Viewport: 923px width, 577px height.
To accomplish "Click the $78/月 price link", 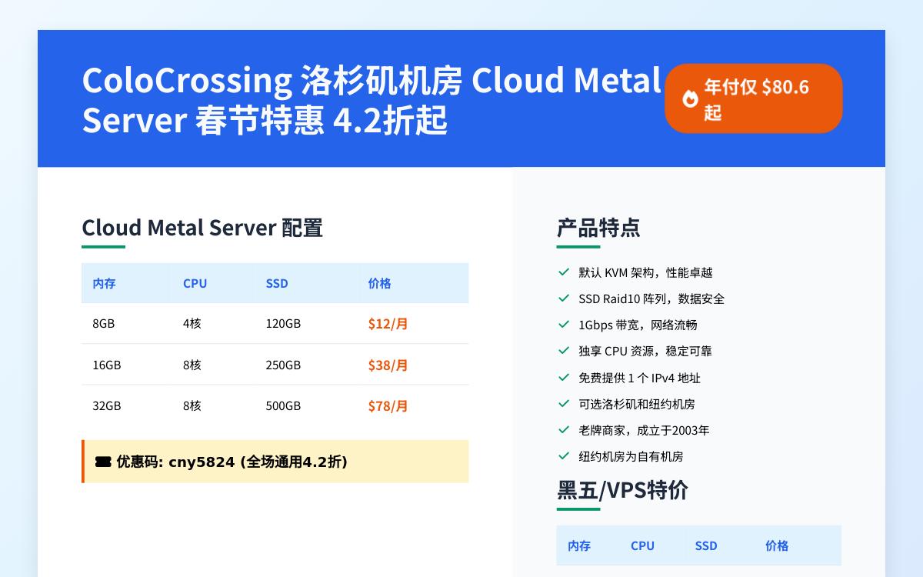I will pos(388,405).
